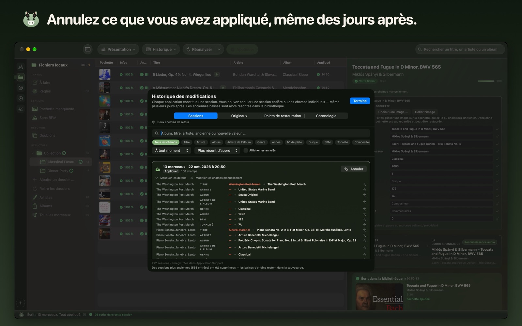Click the history search field for album or title
The height and width of the screenshot is (326, 522).
(261, 133)
